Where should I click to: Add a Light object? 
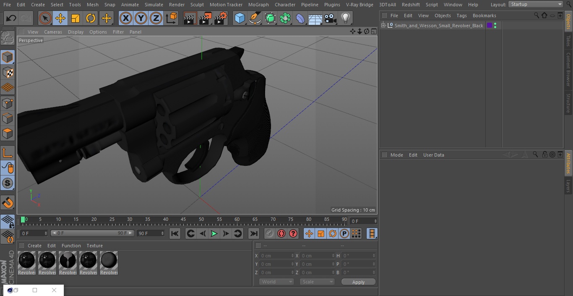(346, 18)
